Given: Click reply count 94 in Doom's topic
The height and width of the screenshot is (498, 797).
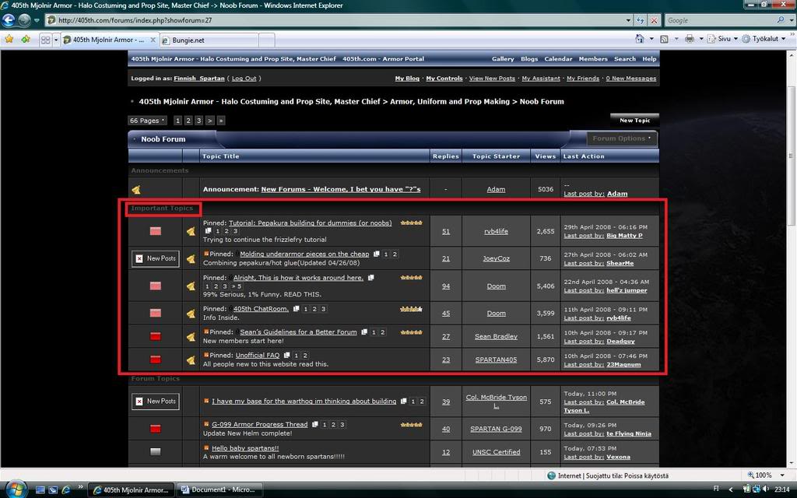Looking at the screenshot, I should pos(446,286).
